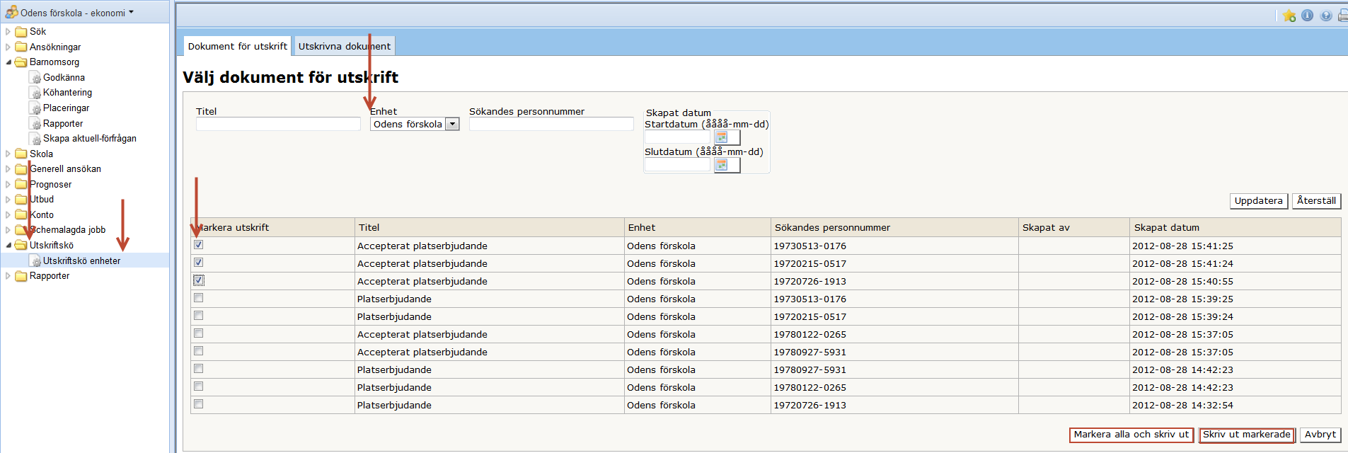Click the Uppdatera button

(1258, 201)
